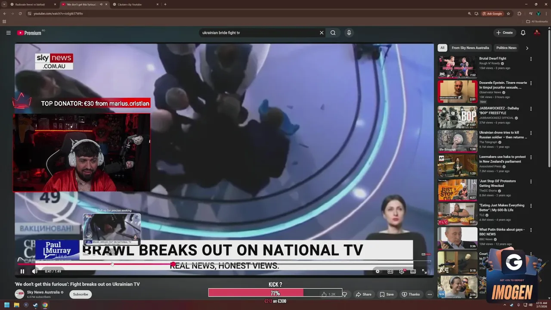This screenshot has width=551, height=310.
Task: Open Lawmakers use haka video title
Action: tap(502, 159)
